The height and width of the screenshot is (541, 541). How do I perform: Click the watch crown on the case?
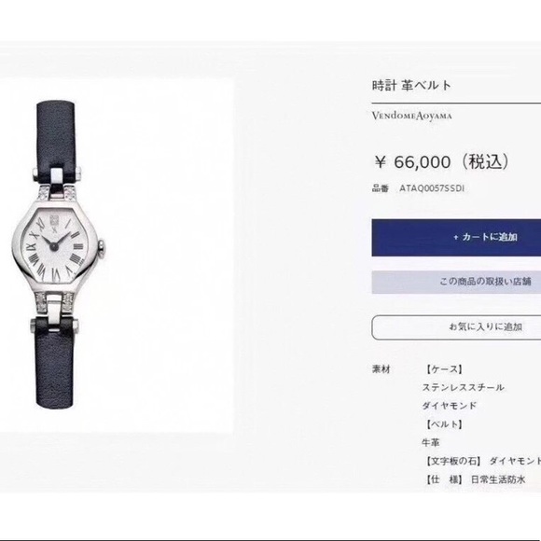coord(103,246)
